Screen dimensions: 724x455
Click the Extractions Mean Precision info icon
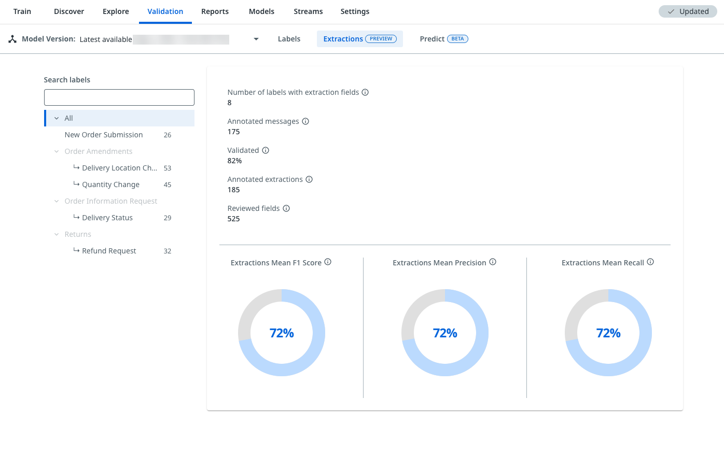(x=492, y=262)
